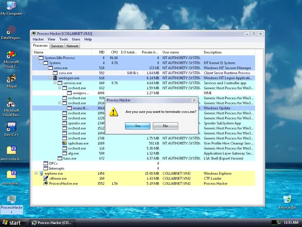Sort by User name column header

pyautogui.click(x=181, y=52)
